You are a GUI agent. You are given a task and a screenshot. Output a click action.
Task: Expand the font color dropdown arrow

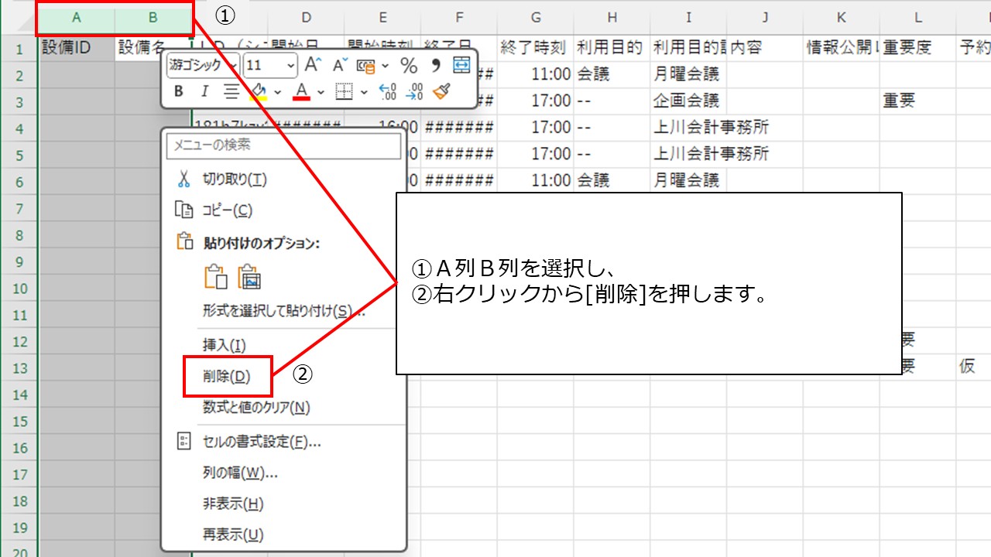pyautogui.click(x=321, y=93)
